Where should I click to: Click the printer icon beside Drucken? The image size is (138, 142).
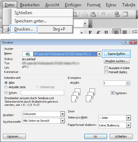coord(7,29)
